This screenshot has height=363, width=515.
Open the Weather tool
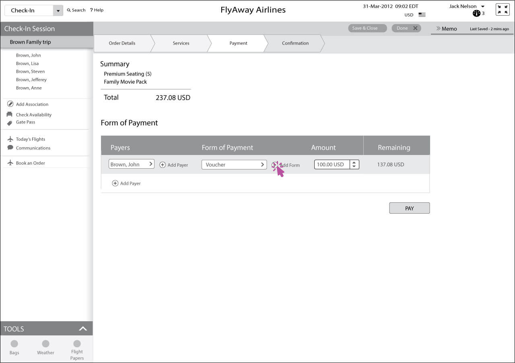pos(45,345)
